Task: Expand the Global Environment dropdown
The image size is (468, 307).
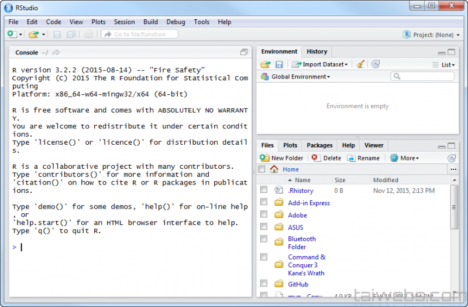Action: point(300,77)
